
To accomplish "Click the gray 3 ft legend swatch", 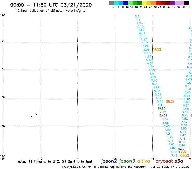I will coord(112,3).
